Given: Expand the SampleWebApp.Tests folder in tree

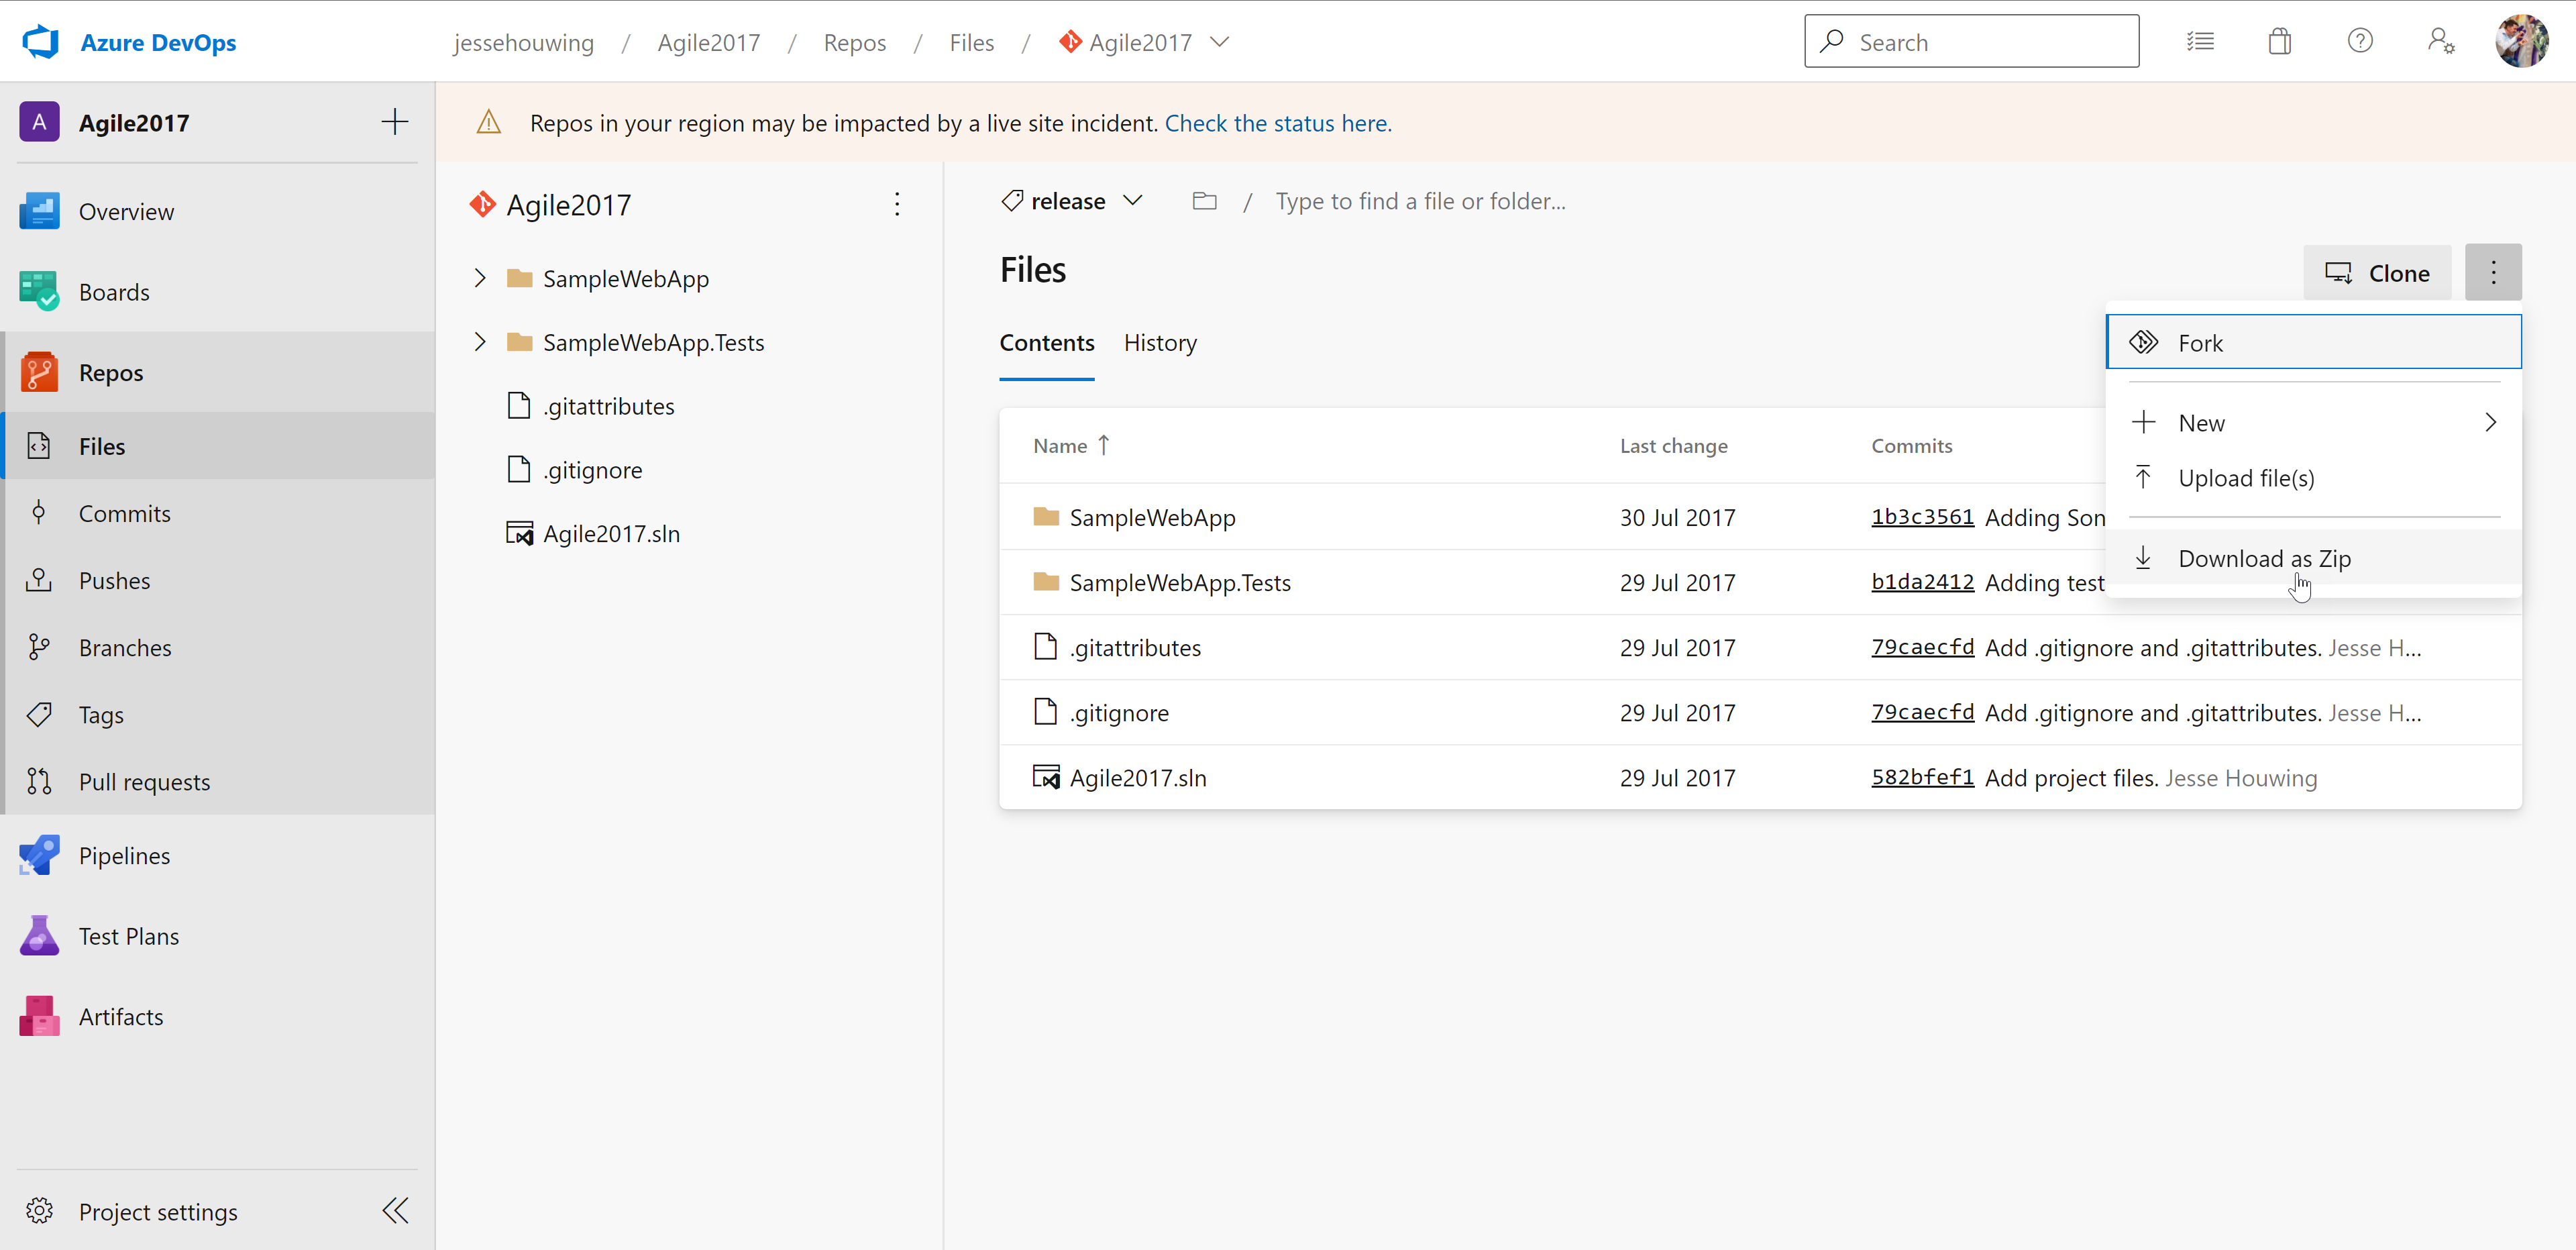Looking at the screenshot, I should coord(480,342).
